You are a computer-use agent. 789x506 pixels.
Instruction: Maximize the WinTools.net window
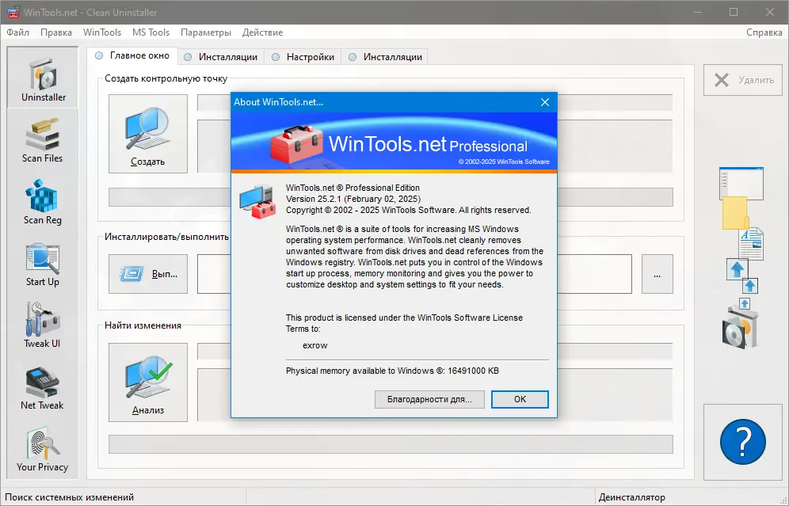734,12
